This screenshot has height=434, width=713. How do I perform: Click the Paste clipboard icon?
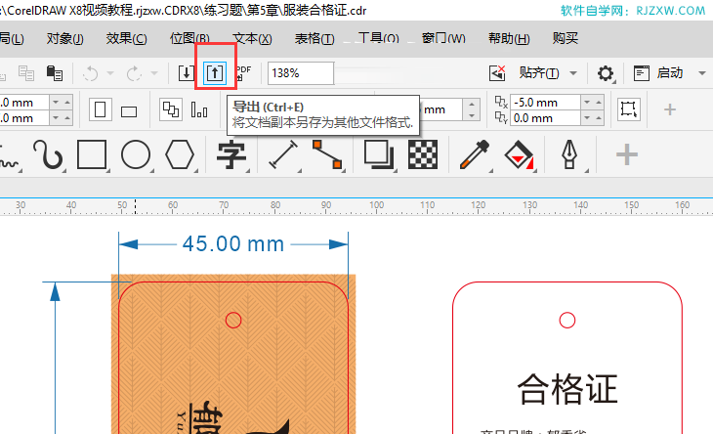(54, 72)
